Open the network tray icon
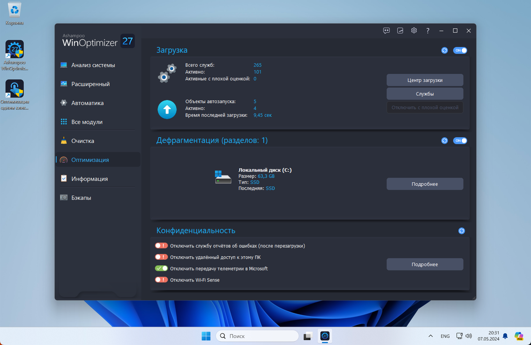 (x=459, y=336)
